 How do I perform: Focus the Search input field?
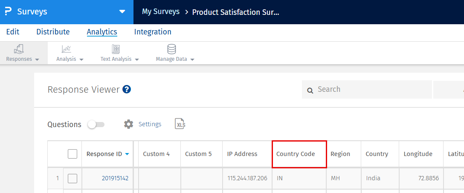click(x=367, y=89)
